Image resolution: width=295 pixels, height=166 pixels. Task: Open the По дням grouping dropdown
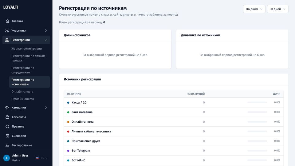254,9
